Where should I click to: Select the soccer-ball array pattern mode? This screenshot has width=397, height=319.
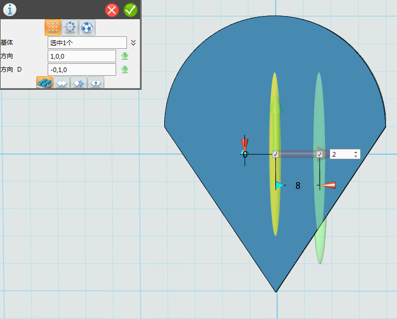point(87,27)
